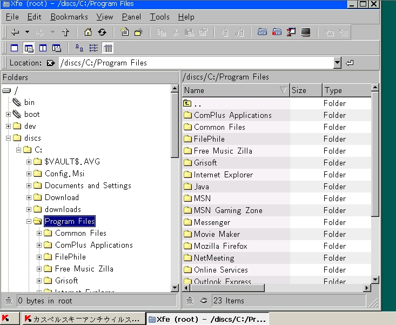This screenshot has width=396, height=325.
Task: Sort files by Size column header
Action: point(306,90)
